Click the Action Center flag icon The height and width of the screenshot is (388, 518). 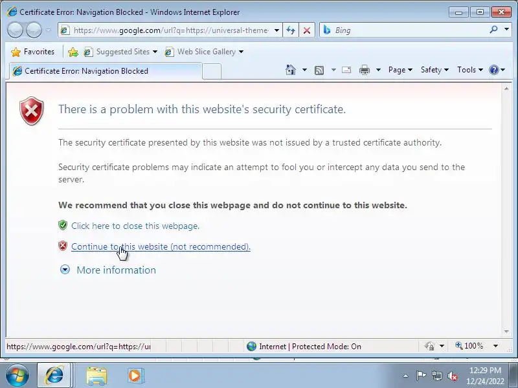point(420,376)
